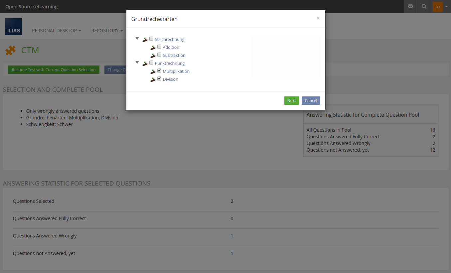
Task: Check the Strichrechnung checkbox
Action: point(151,39)
